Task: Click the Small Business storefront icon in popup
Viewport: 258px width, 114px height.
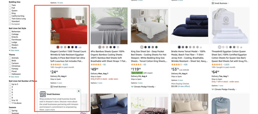Action: pos(43,94)
